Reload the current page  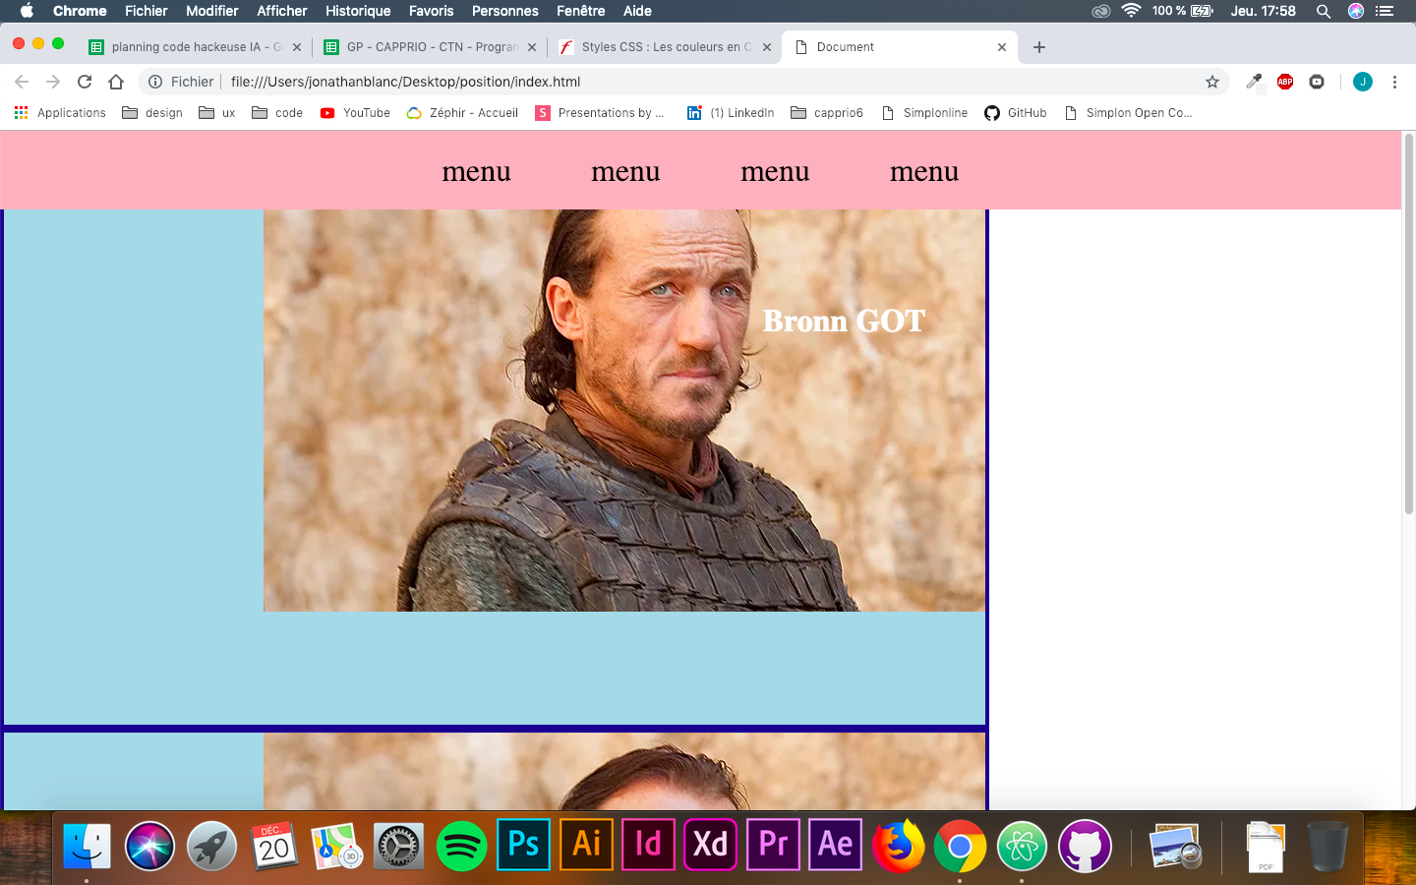(x=85, y=82)
